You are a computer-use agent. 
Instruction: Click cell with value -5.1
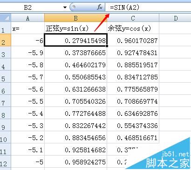pyautogui.click(x=28, y=149)
